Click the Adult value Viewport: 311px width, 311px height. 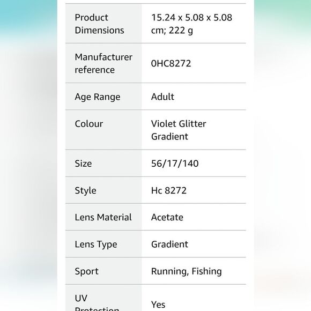click(x=162, y=97)
